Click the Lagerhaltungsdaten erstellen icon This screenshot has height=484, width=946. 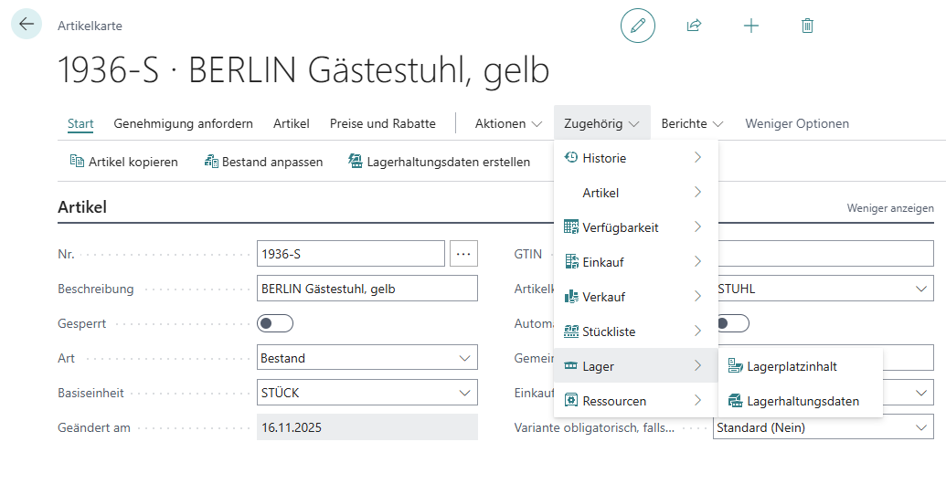[x=356, y=161]
